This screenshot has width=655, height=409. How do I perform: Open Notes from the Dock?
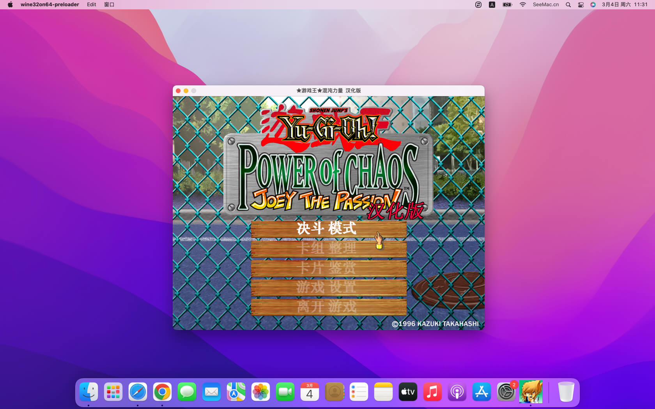(x=383, y=391)
